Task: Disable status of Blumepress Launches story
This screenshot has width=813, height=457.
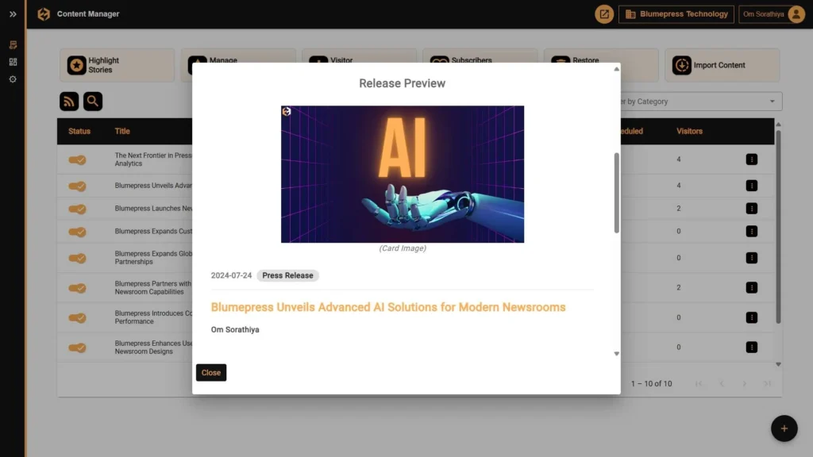Action: pyautogui.click(x=77, y=209)
